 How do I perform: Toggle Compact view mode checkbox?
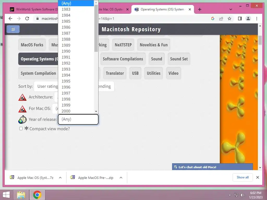(x=21, y=129)
